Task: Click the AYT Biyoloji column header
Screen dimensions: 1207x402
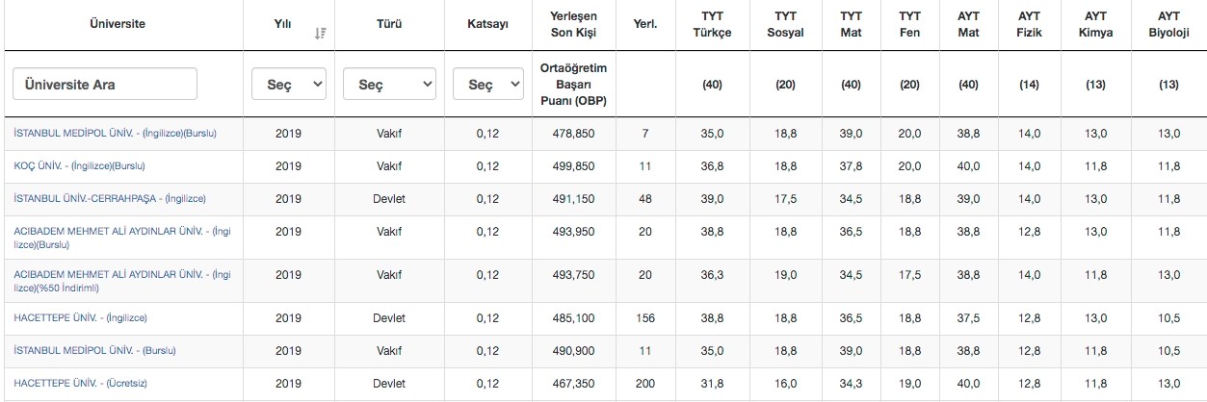Action: pos(1168,24)
